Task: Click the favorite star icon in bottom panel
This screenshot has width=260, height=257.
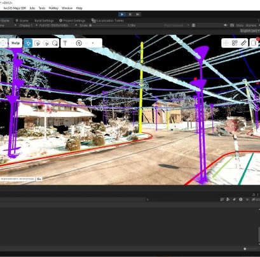Action: 247,199
